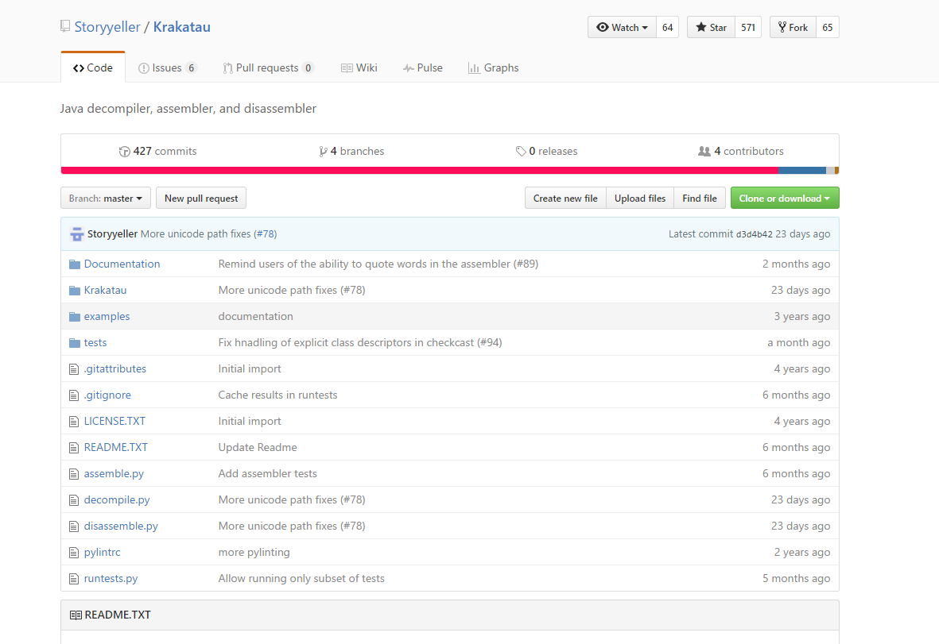Viewport: 939px width, 644px height.
Task: Open the Krakatau repository title link
Action: click(181, 27)
